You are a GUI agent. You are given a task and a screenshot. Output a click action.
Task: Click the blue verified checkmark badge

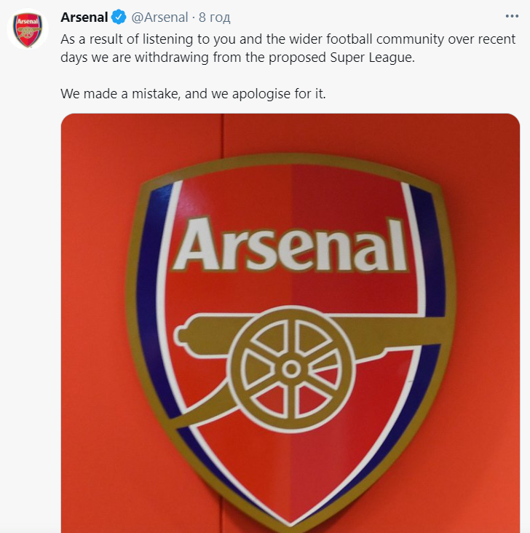[x=119, y=17]
